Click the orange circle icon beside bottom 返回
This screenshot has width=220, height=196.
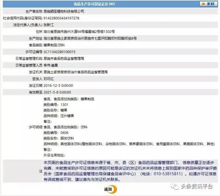click(x=114, y=189)
